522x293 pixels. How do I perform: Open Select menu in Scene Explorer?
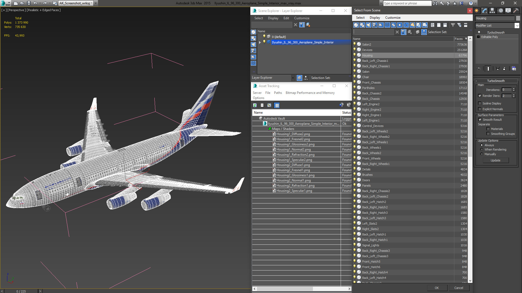click(x=259, y=18)
